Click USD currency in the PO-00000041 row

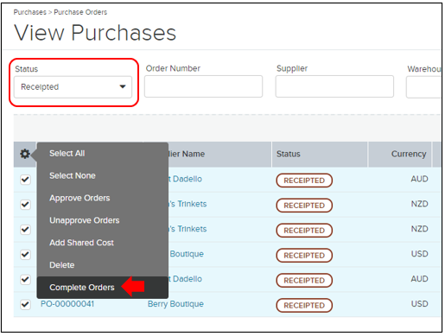point(419,304)
